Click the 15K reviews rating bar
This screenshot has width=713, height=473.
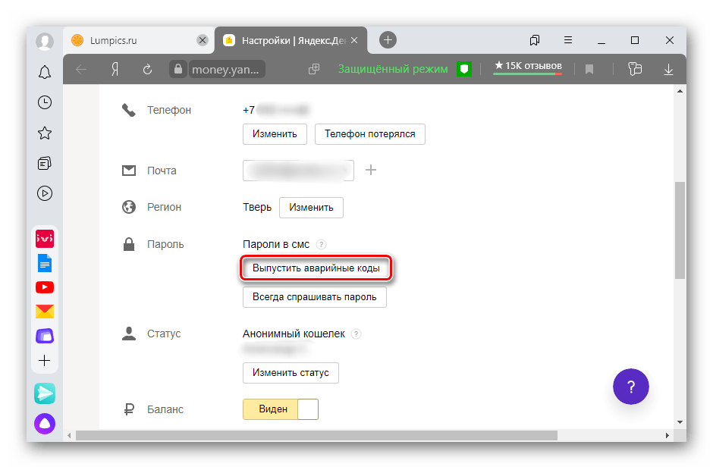click(x=527, y=67)
